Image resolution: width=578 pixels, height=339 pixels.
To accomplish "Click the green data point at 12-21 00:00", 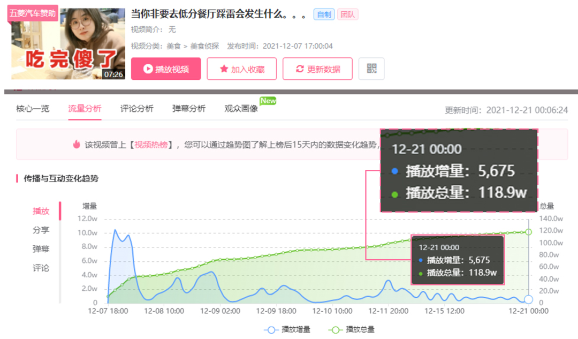I will click(529, 232).
